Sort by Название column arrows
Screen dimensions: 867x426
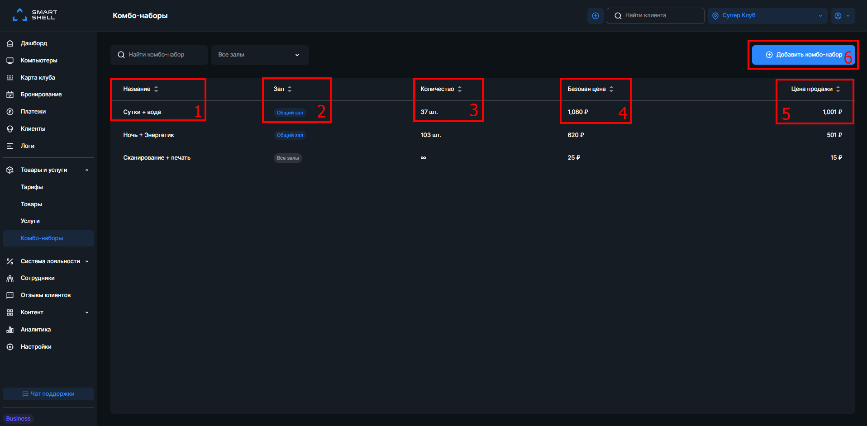156,89
